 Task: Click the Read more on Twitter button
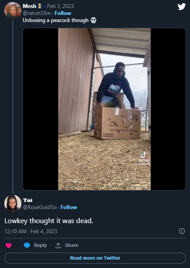coord(95,258)
